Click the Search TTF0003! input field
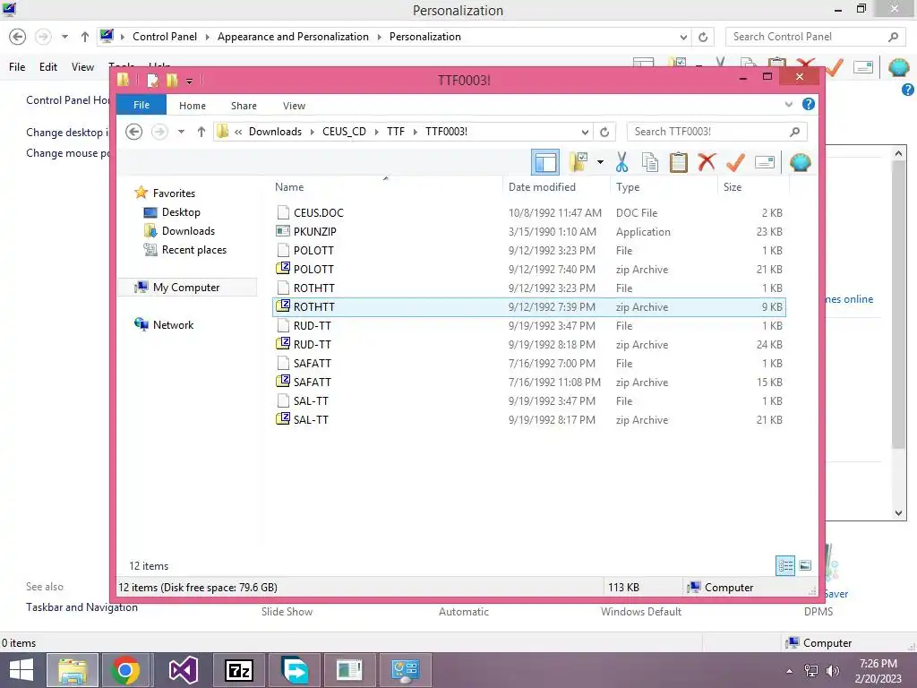This screenshot has width=917, height=688. tap(716, 132)
